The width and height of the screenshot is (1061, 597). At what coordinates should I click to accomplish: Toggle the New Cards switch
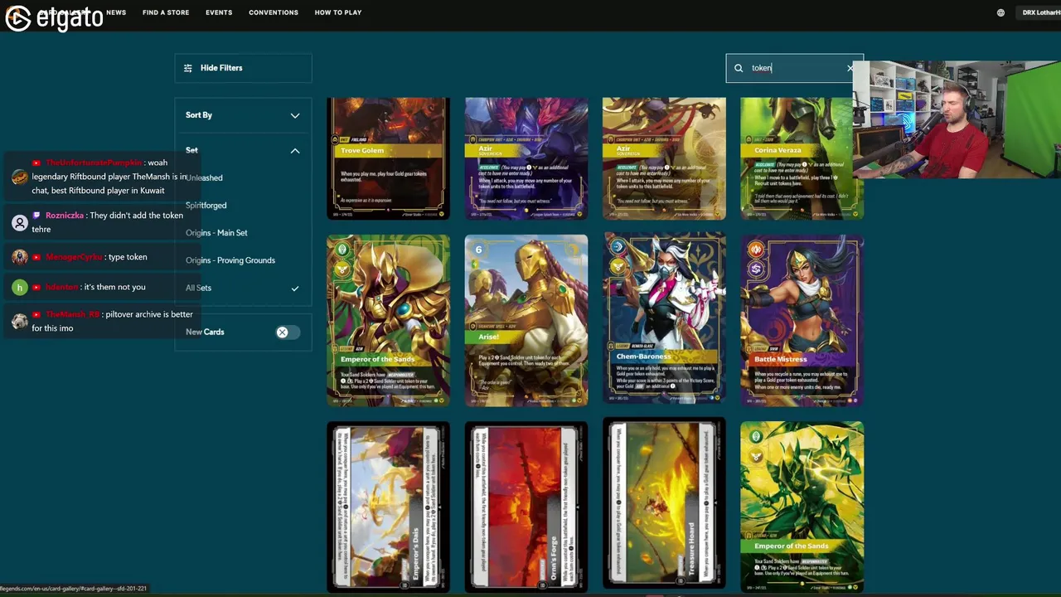click(x=288, y=332)
